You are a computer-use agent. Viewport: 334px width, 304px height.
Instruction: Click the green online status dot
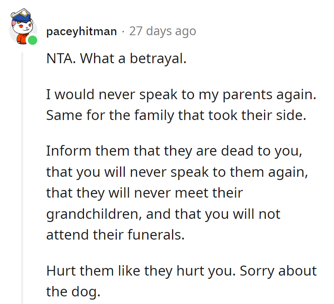(x=33, y=40)
